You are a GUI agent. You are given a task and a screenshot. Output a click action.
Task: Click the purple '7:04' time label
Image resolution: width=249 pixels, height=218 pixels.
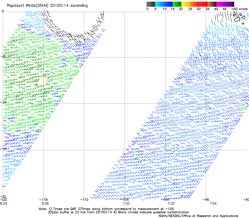click(x=213, y=204)
